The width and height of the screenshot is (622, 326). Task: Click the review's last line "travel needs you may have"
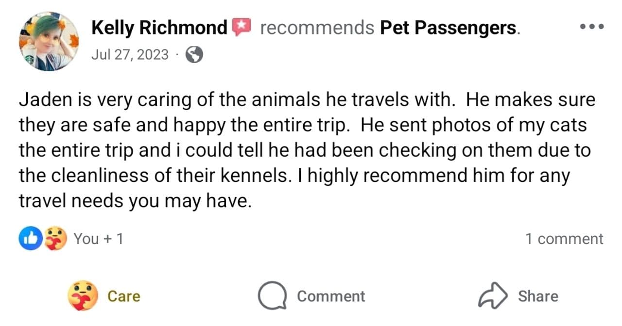[x=135, y=201]
